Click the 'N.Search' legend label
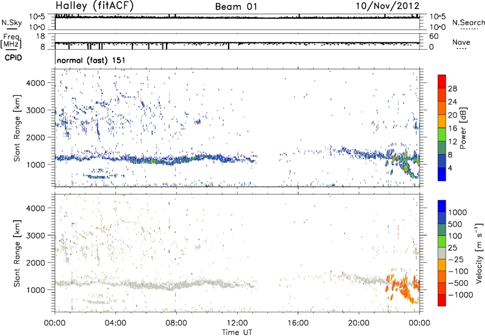Image resolution: width=485 pixels, height=336 pixels. [469, 22]
